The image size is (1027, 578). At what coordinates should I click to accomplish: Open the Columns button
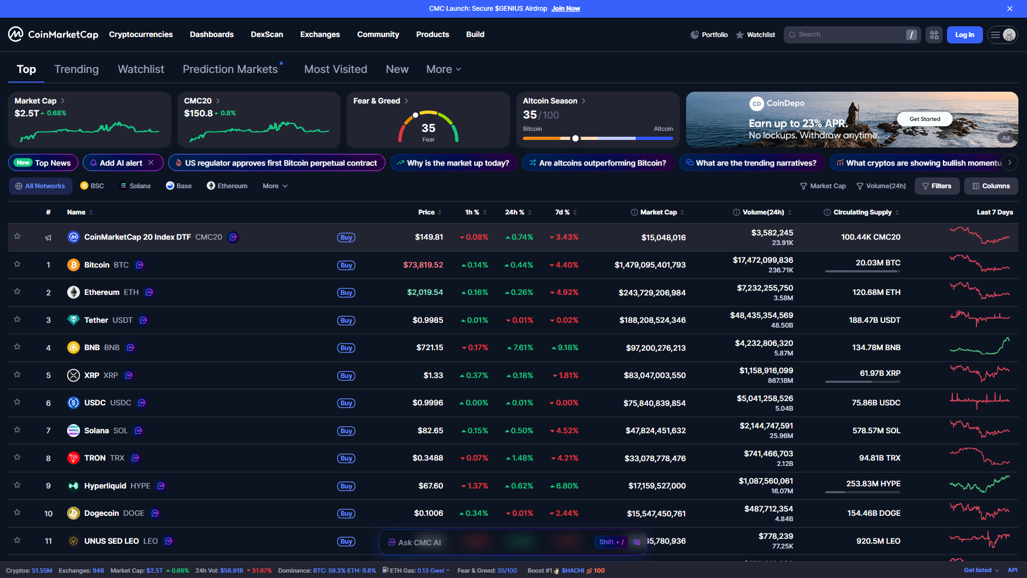pos(991,186)
